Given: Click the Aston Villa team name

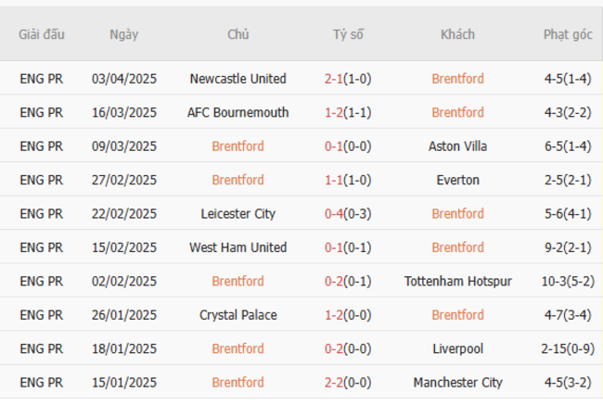Looking at the screenshot, I should (x=457, y=146).
